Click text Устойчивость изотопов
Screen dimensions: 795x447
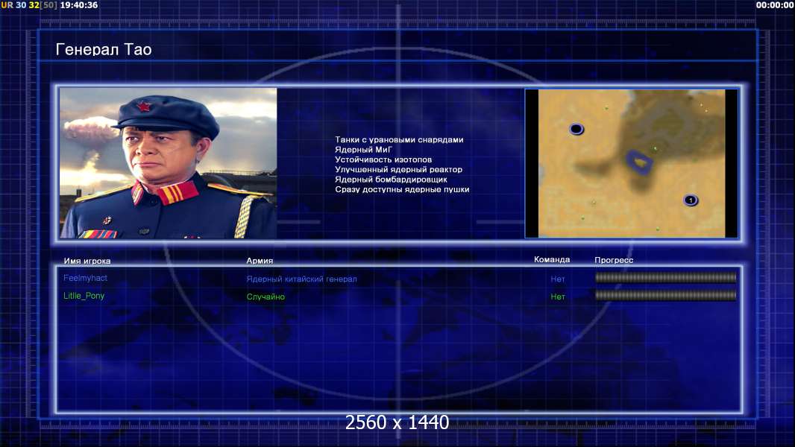[x=383, y=159]
